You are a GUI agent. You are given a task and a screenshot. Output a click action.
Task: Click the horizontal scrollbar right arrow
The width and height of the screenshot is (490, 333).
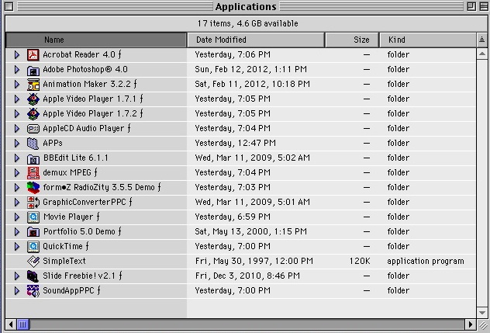tap(470, 324)
